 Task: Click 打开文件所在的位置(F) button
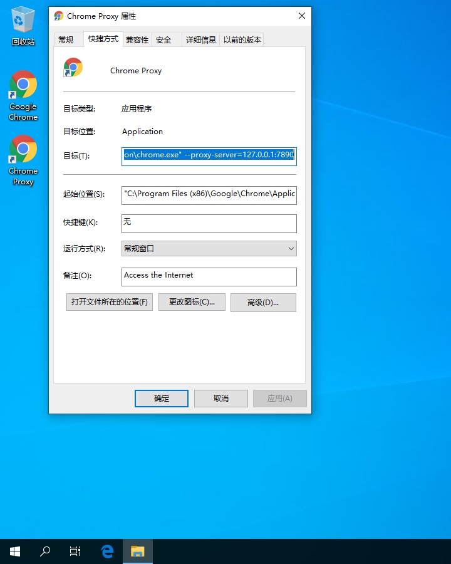coord(110,302)
